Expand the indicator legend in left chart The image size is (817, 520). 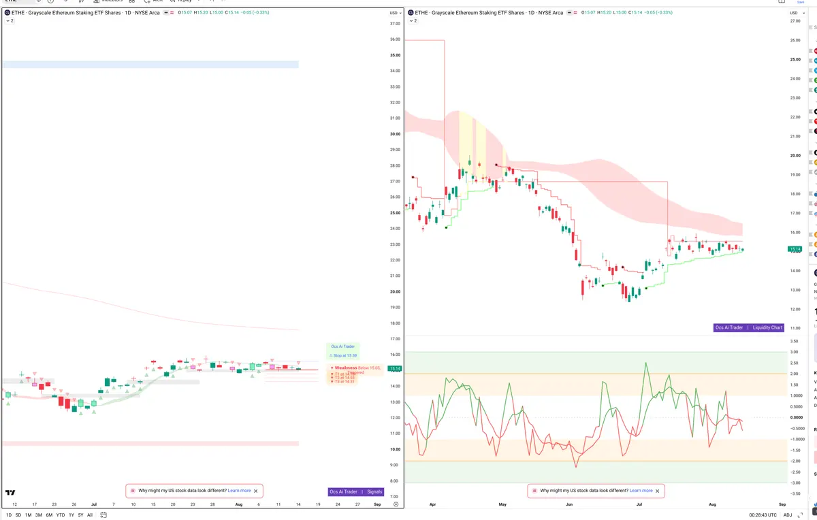click(x=9, y=21)
